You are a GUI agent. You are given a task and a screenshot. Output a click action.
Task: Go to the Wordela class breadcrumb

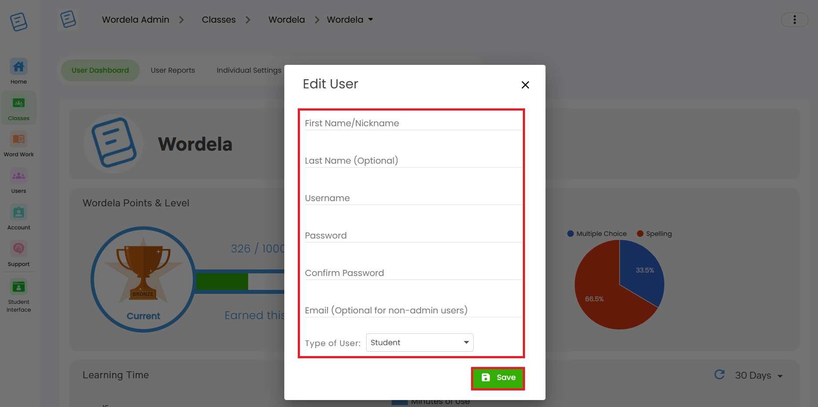pyautogui.click(x=287, y=20)
